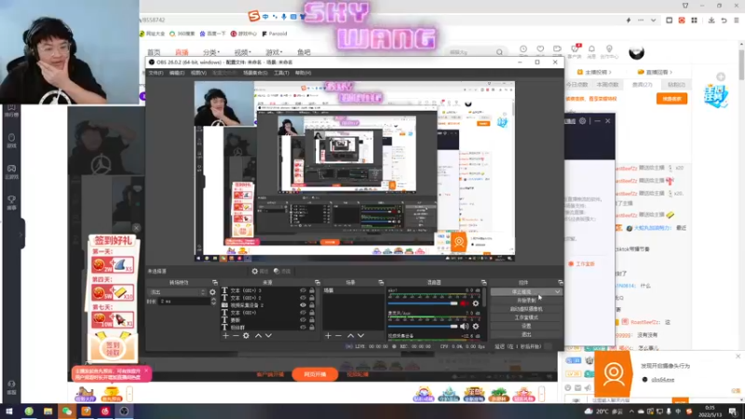
Task: Select the 视频采集设备 2 source row
Action: coord(267,305)
